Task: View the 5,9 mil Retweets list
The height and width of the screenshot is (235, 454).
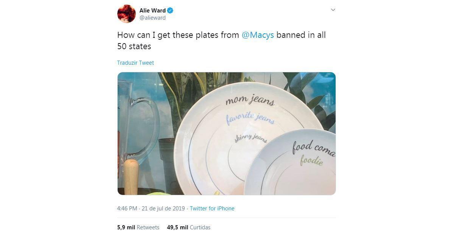Action: [138, 227]
